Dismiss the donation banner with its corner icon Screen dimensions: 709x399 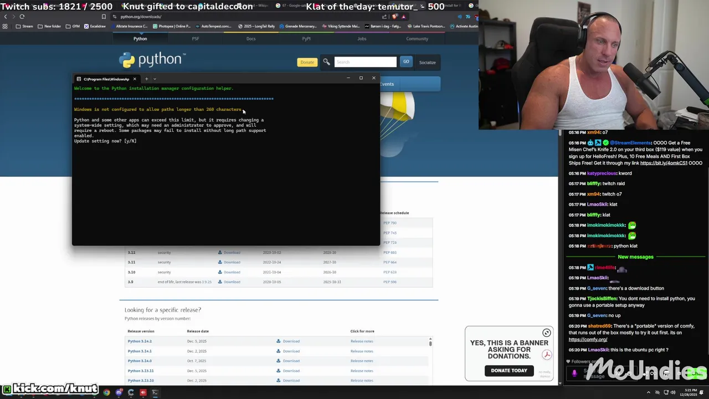pos(547,332)
